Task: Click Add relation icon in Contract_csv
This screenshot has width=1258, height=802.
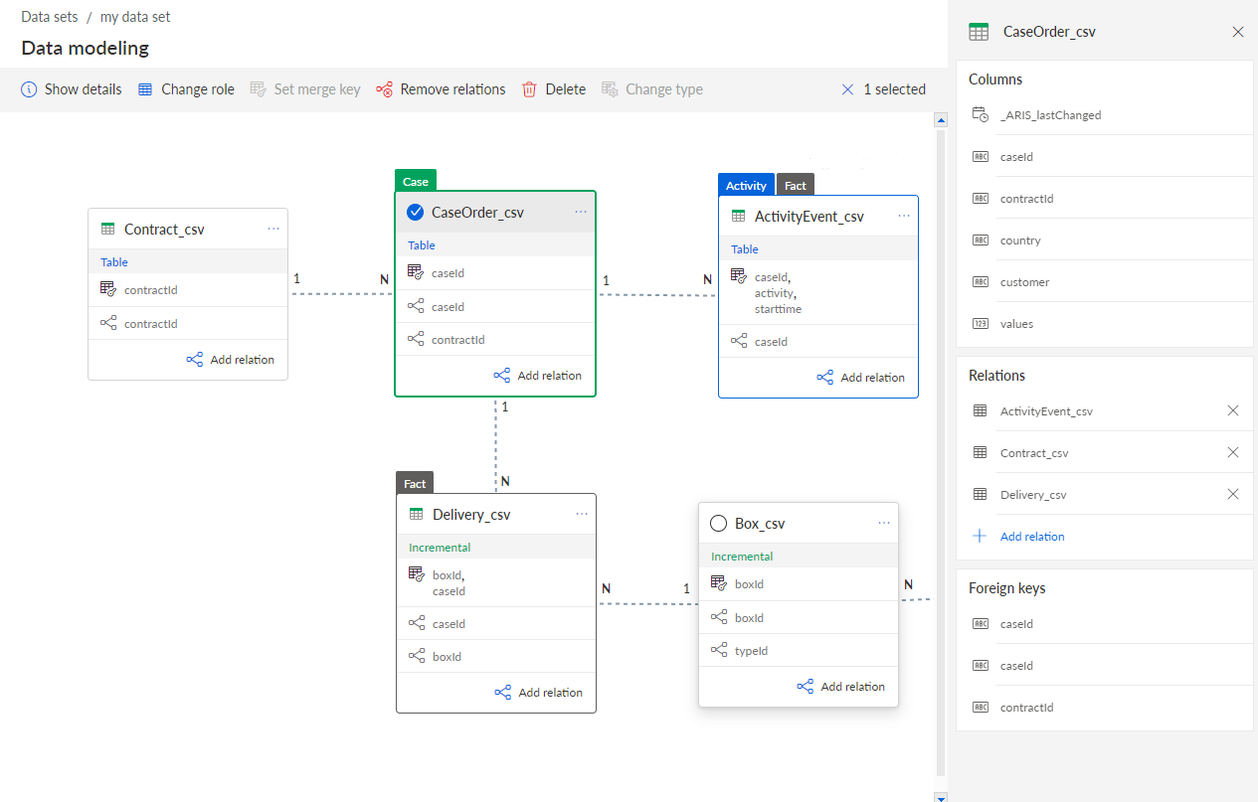Action: pos(195,360)
